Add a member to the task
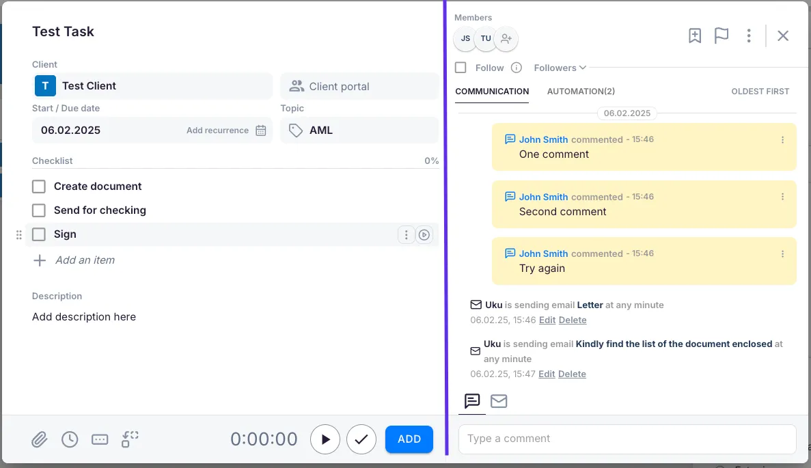 click(506, 38)
